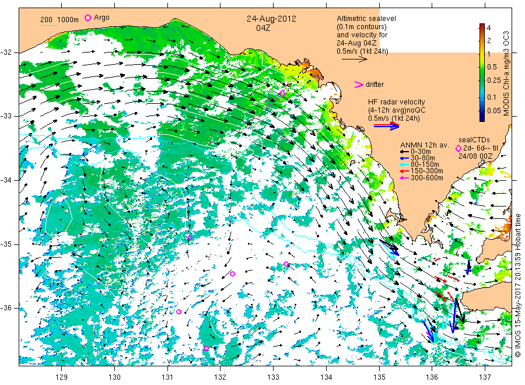Click the magenta sealCTDs diamond in the legend
This screenshot has height=385, width=525.
click(459, 148)
